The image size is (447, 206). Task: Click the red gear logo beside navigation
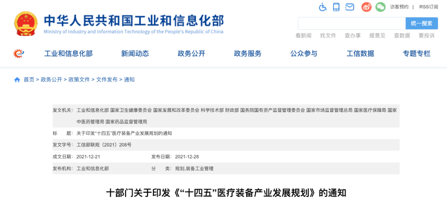pos(19,53)
